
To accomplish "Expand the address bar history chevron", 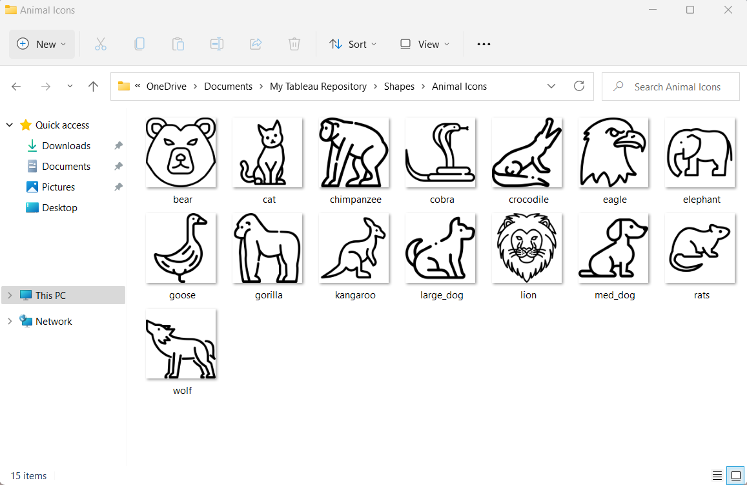I will pyautogui.click(x=551, y=86).
